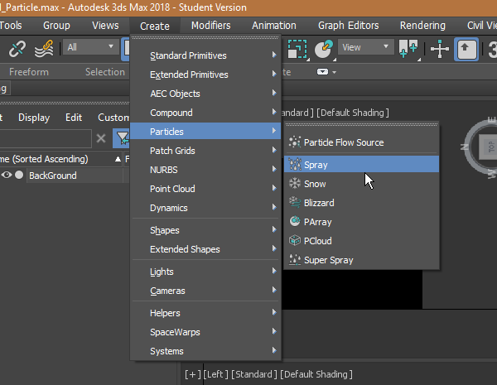The image size is (497, 385).
Task: Open the Modifiers menu
Action: tap(210, 26)
